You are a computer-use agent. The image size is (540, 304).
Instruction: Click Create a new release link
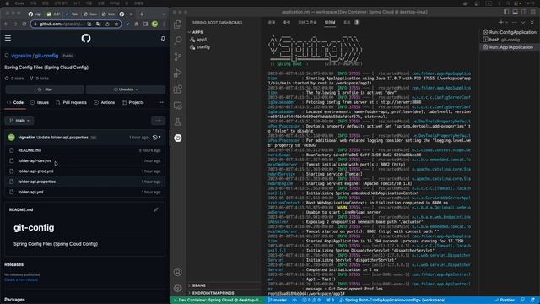(21, 280)
